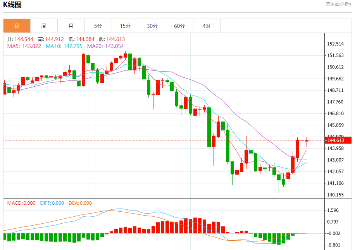Click the 143.958 price axis label
The width and height of the screenshot is (355, 250).
pos(336,148)
